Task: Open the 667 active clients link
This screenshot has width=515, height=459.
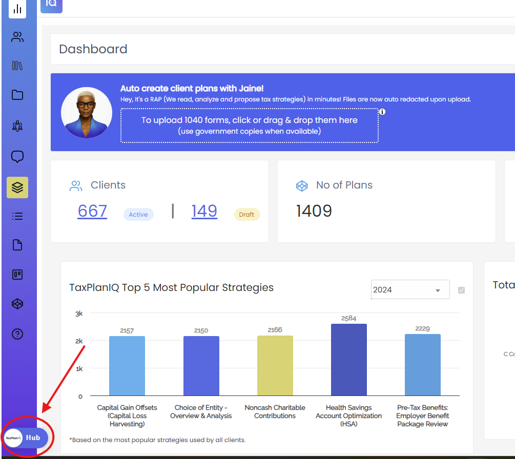Action: point(92,211)
